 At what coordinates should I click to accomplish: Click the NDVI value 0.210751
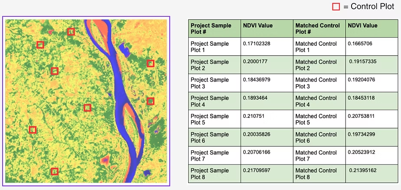pyautogui.click(x=254, y=116)
